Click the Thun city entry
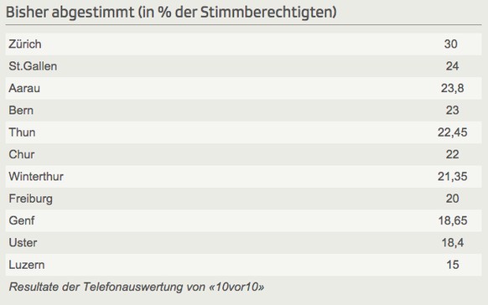The width and height of the screenshot is (488, 305). pyautogui.click(x=22, y=132)
